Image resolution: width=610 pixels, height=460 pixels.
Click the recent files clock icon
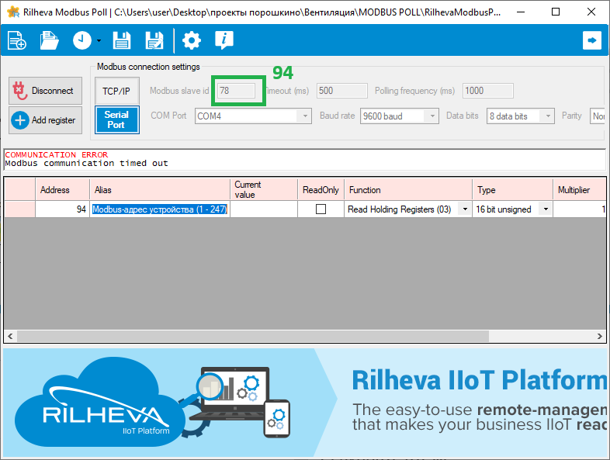(82, 41)
